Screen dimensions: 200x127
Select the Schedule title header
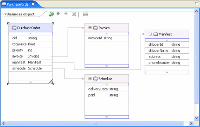coord(107,79)
